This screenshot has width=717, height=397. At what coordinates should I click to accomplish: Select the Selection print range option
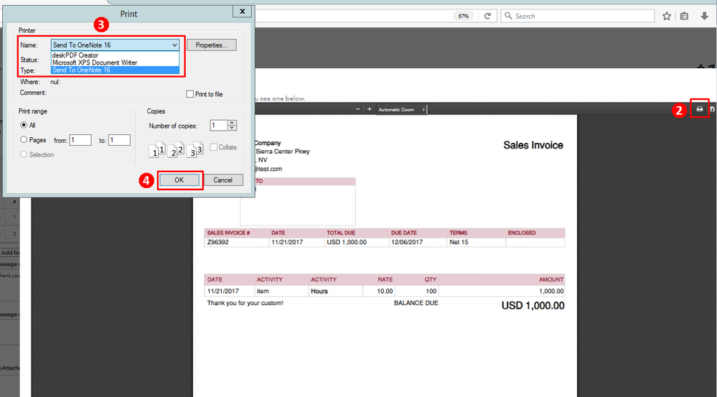click(24, 154)
